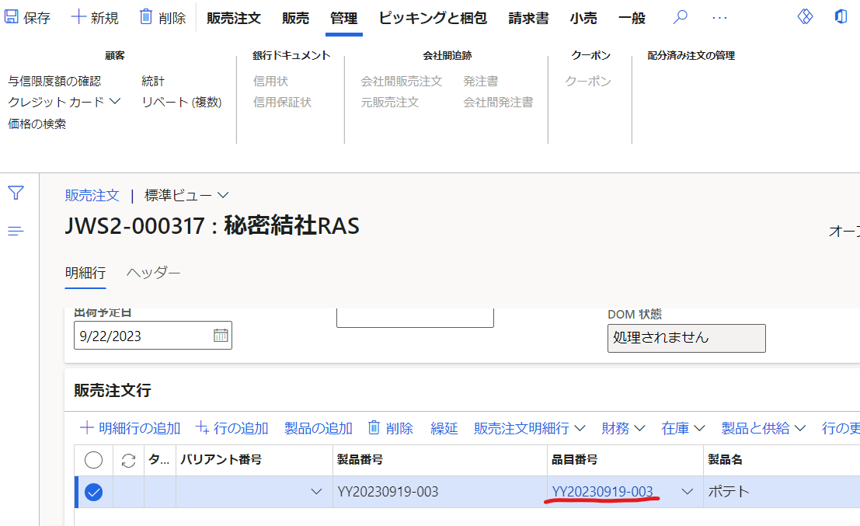The height and width of the screenshot is (526, 860).
Task: Open the 請求書 ribbon tab
Action: tap(528, 18)
